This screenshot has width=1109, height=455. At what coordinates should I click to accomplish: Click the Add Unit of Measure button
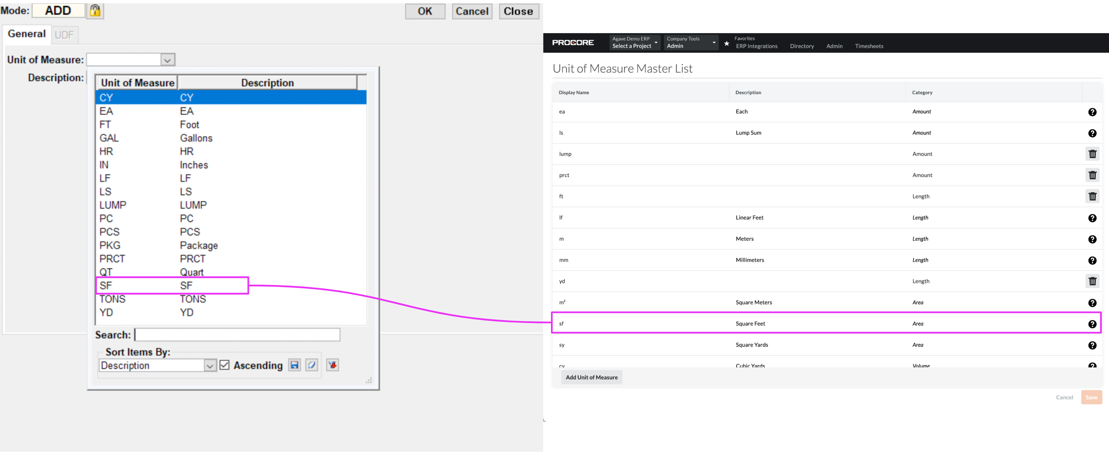pyautogui.click(x=591, y=377)
